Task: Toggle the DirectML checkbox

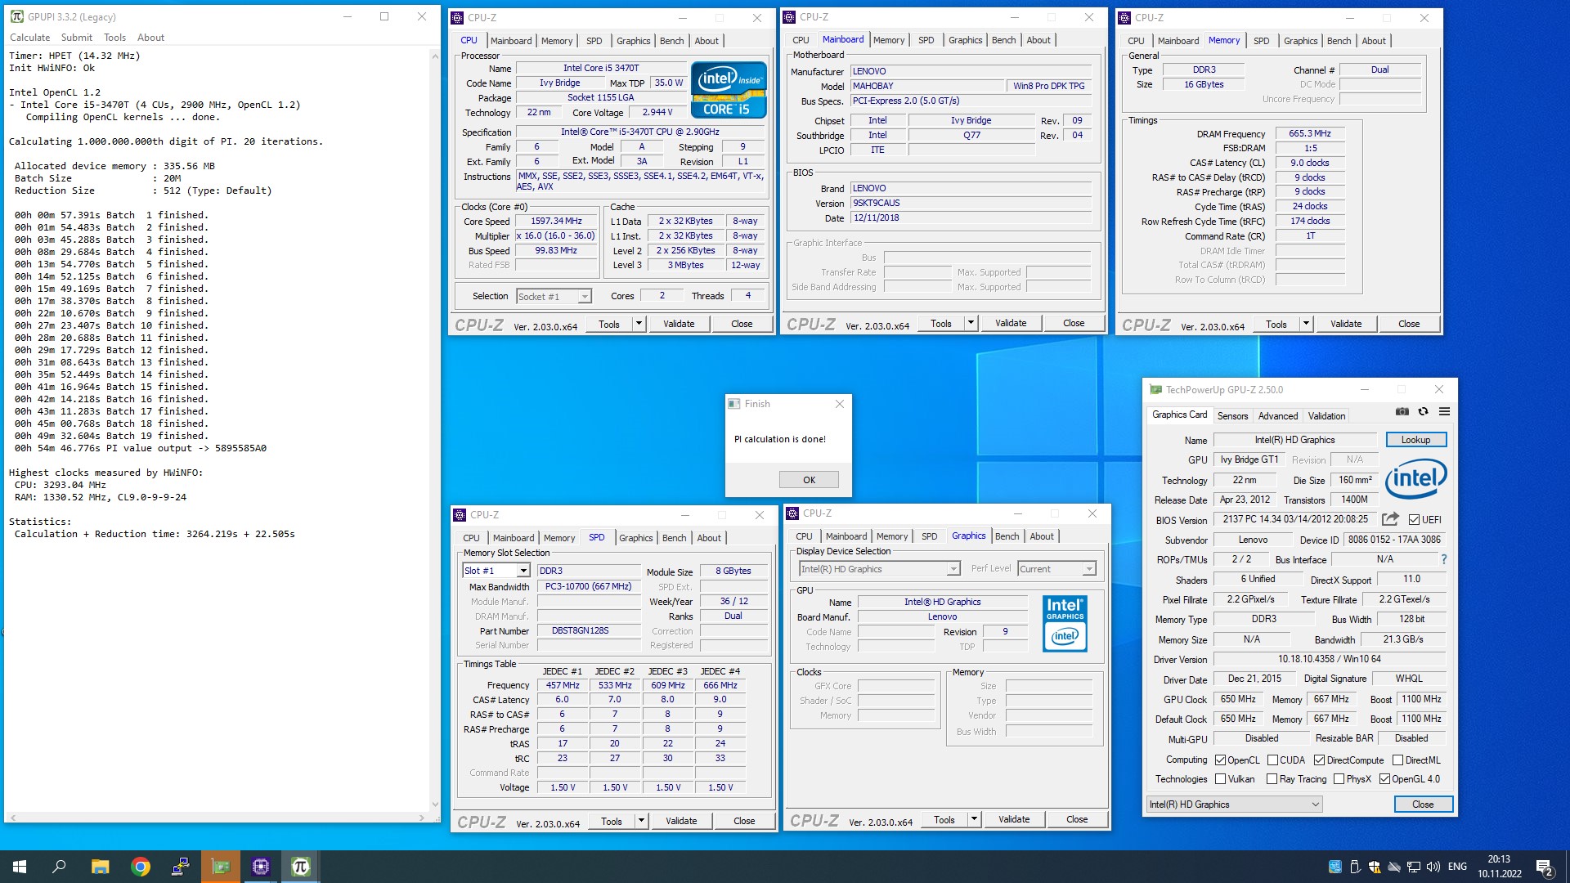Action: 1397,760
